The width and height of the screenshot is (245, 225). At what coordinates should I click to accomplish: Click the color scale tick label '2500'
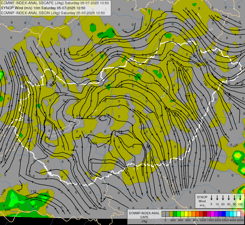pos(225,220)
